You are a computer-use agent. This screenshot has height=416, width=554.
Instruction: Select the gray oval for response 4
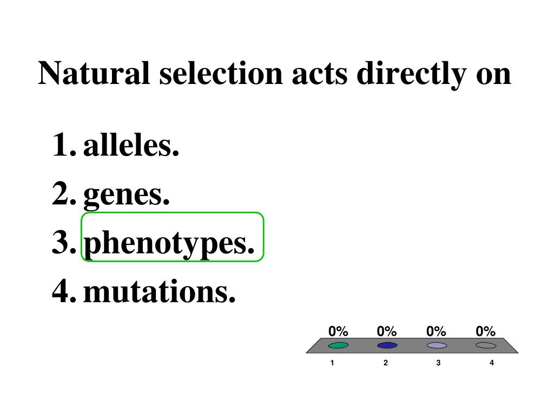486,345
